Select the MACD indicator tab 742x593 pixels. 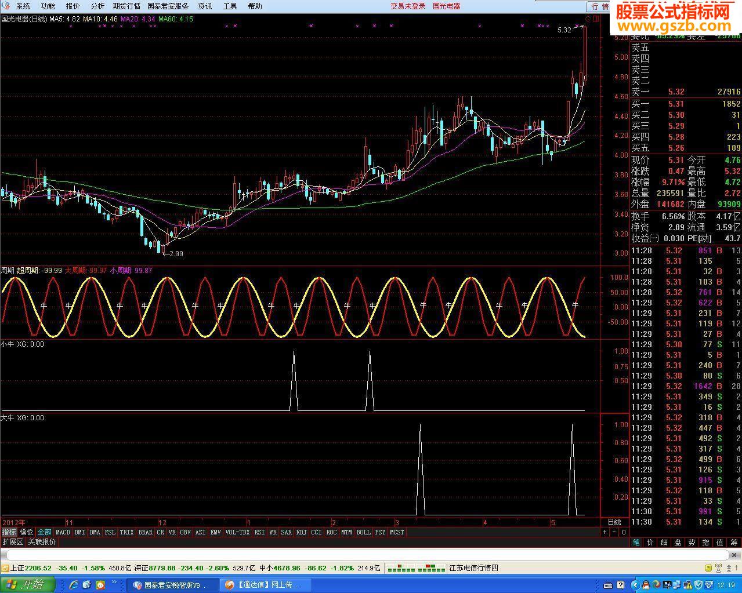tap(63, 532)
